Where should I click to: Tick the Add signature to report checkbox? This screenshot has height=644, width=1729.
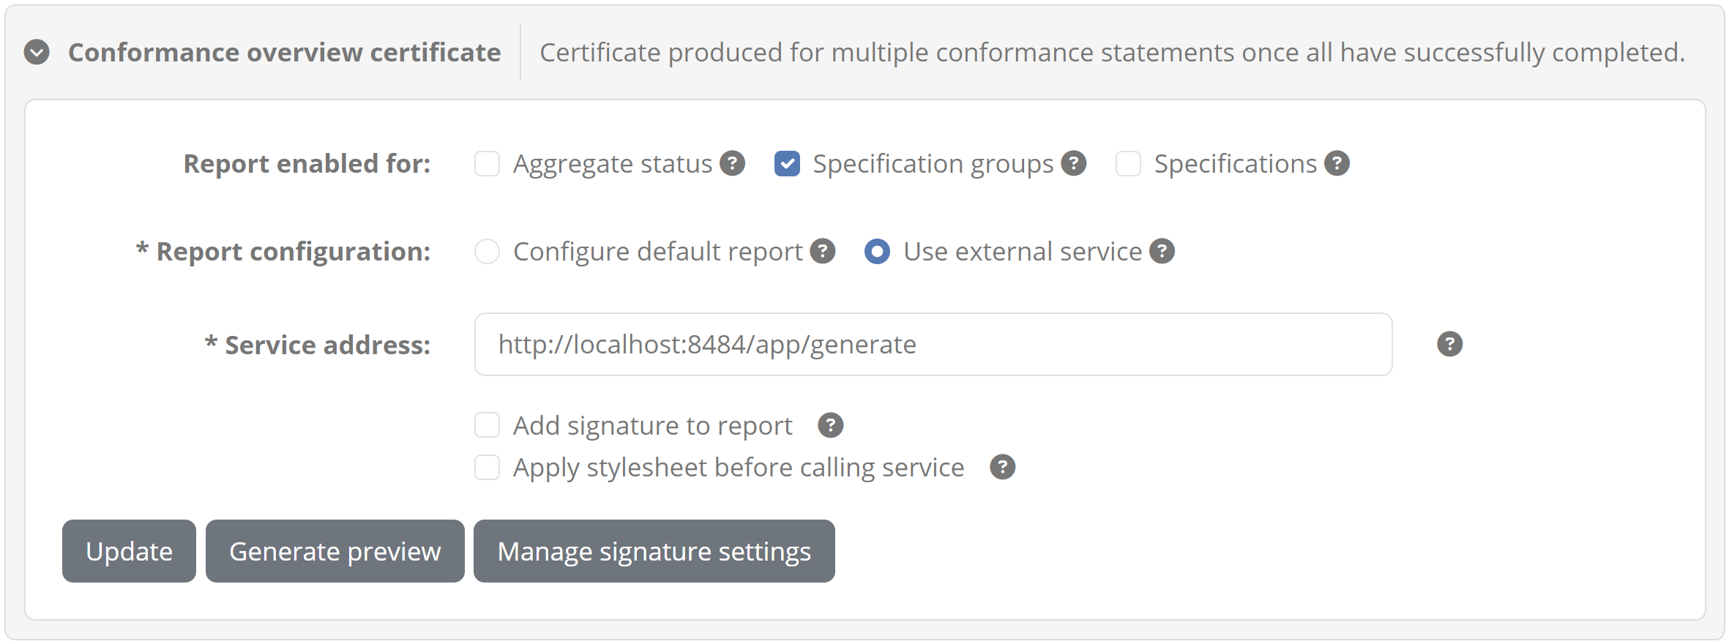click(x=487, y=425)
